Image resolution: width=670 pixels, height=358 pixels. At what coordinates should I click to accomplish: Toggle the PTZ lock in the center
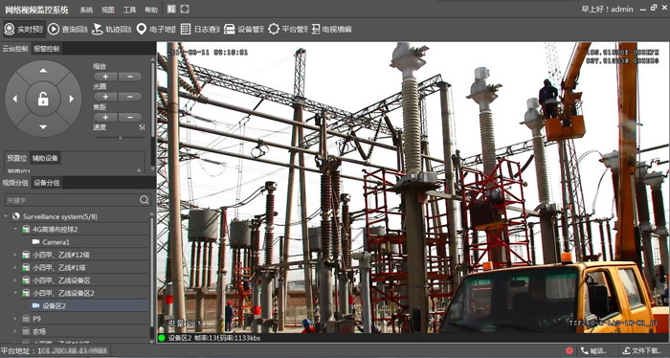43,99
